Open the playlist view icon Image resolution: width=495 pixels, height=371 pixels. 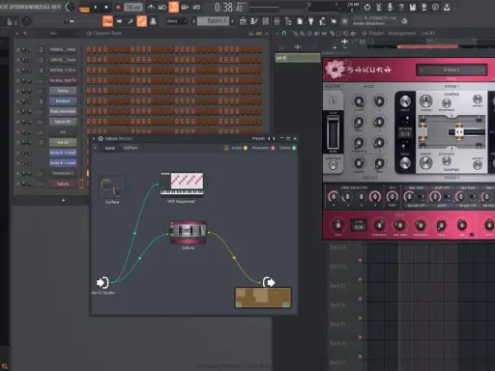(x=243, y=21)
